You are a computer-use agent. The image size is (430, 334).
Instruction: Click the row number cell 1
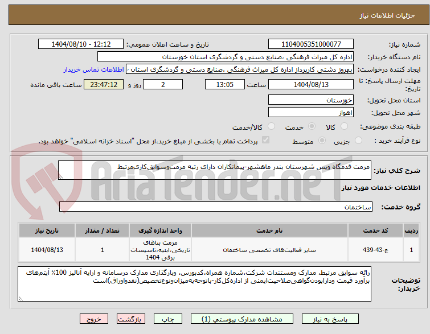tap(411, 250)
